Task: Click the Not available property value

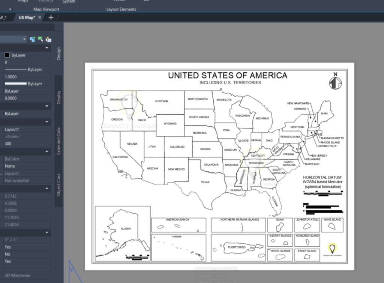Action: (x=17, y=180)
